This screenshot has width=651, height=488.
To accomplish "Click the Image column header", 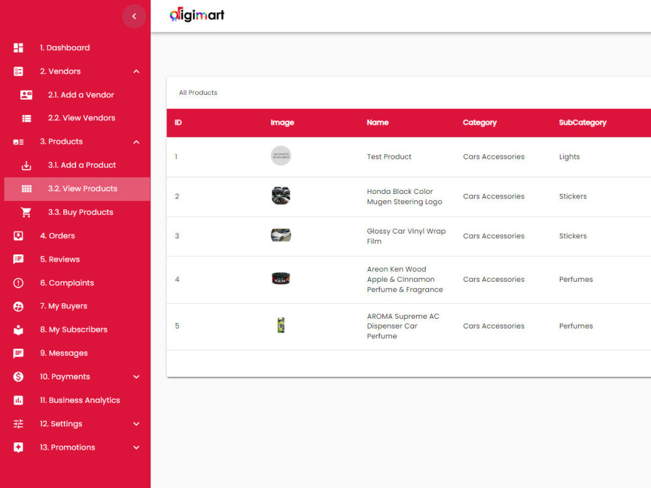I will click(283, 122).
